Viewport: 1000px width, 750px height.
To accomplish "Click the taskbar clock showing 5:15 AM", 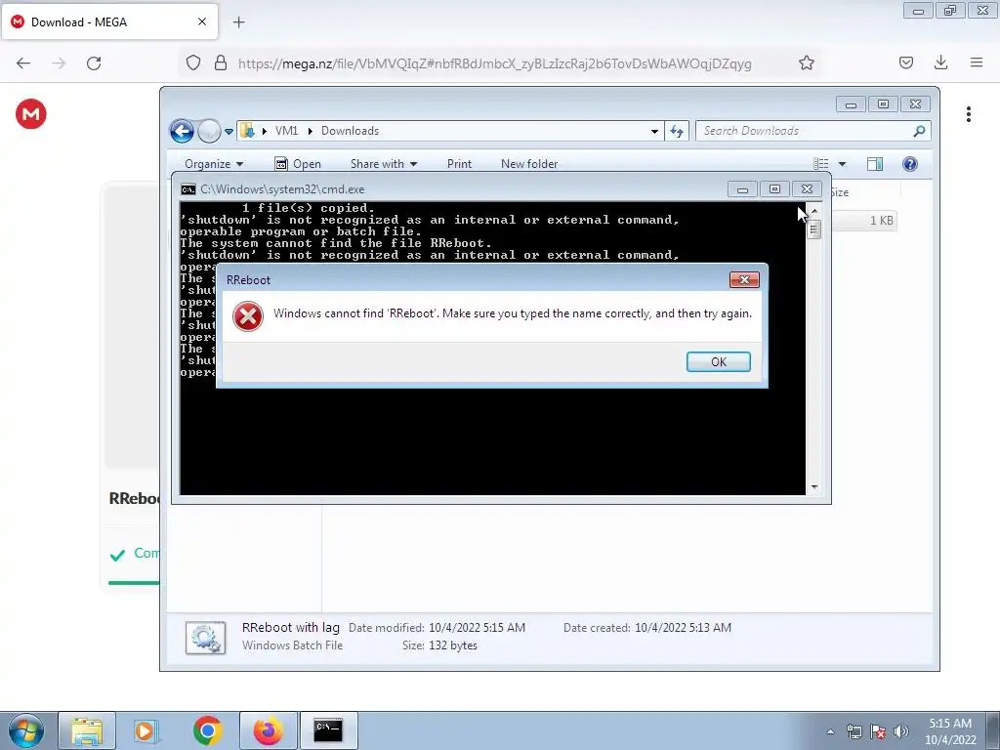I will (x=950, y=731).
